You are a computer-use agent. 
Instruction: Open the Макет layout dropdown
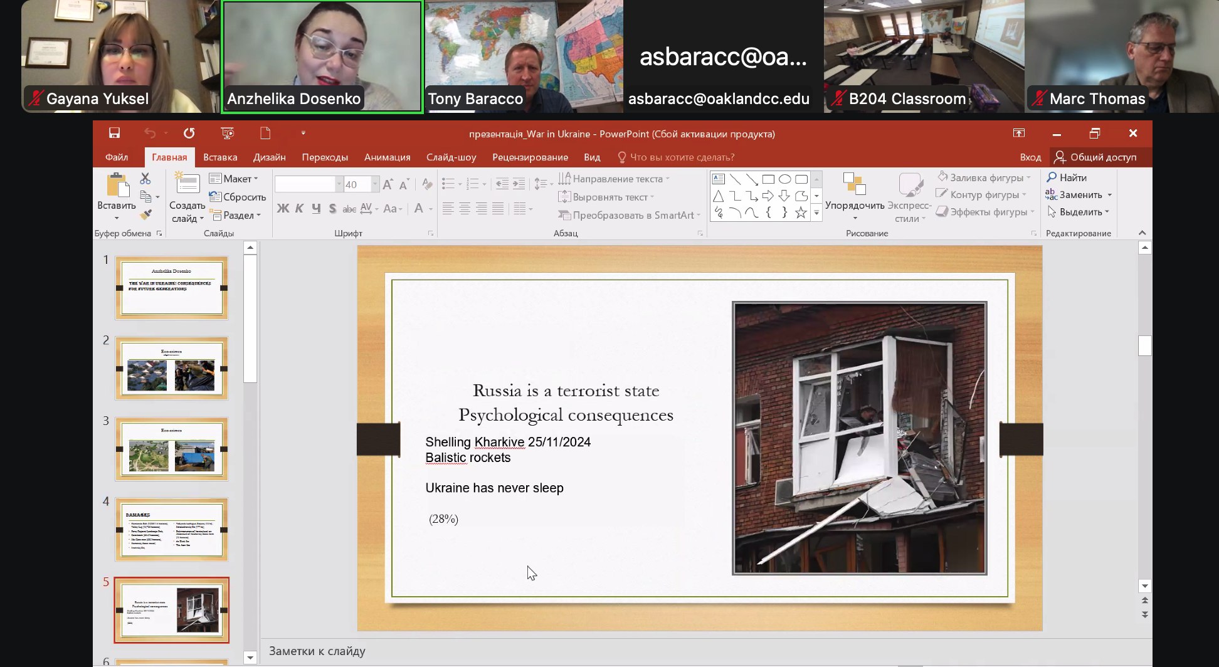click(234, 179)
